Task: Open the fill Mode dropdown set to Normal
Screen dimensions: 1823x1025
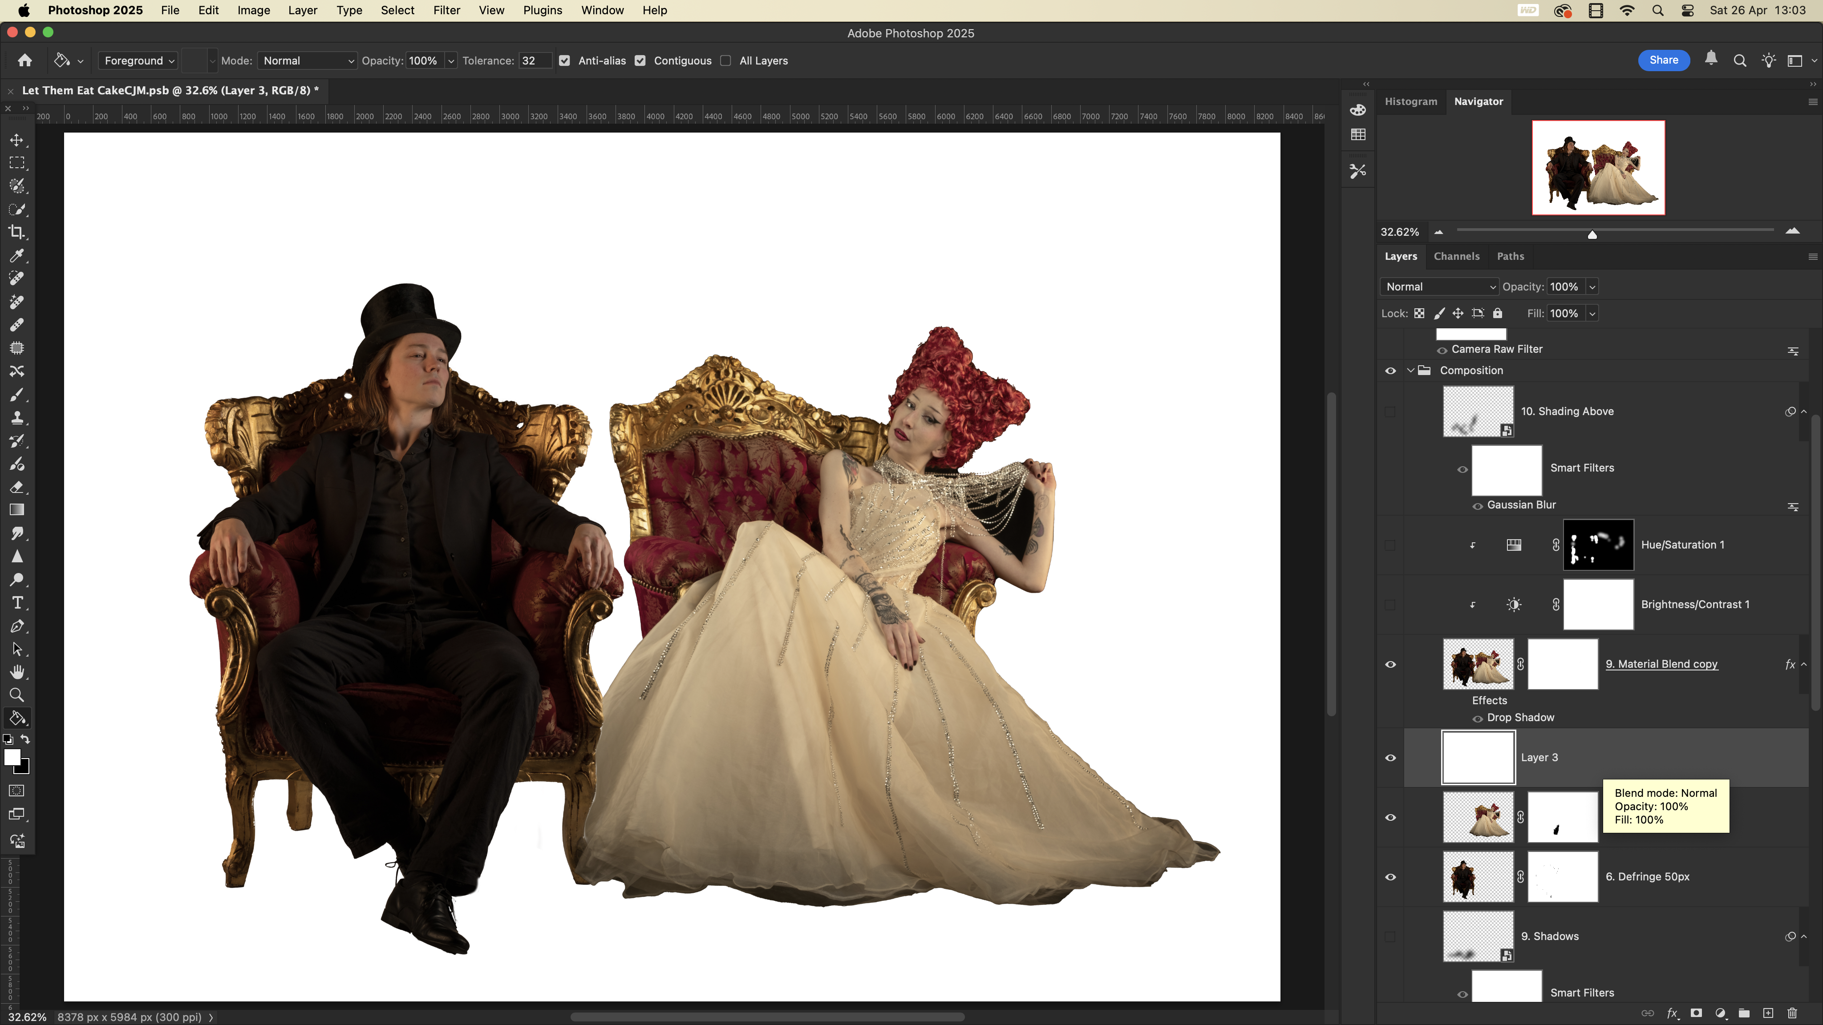Action: tap(307, 61)
